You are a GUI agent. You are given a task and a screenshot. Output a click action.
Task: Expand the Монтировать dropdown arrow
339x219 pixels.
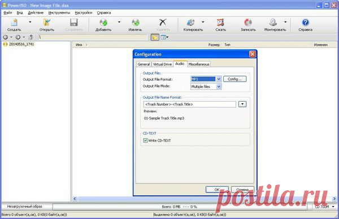coord(285,22)
